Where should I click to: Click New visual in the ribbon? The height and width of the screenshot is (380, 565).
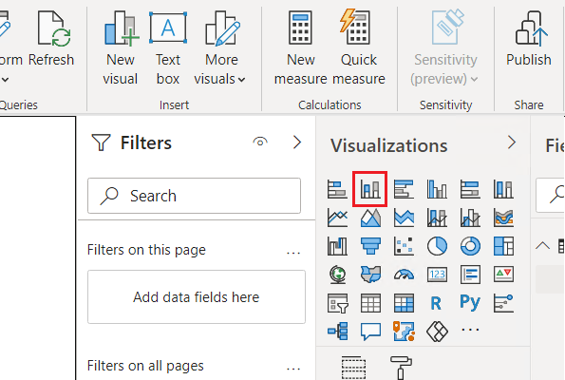121,47
